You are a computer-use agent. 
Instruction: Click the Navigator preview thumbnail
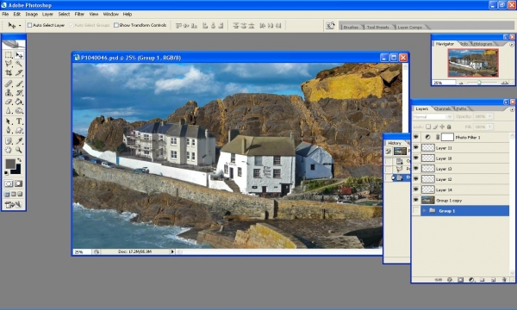[x=473, y=63]
